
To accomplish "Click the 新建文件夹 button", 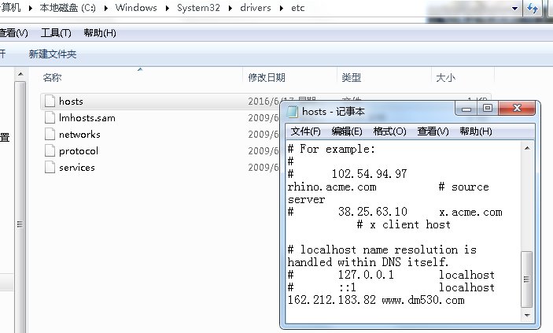I will (x=53, y=54).
